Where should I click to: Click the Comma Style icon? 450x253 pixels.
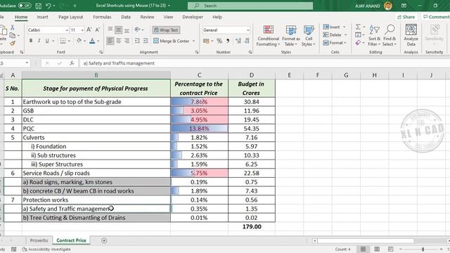click(228, 41)
